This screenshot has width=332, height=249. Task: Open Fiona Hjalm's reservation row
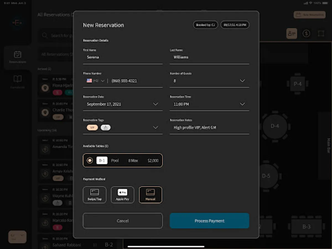(x=56, y=86)
